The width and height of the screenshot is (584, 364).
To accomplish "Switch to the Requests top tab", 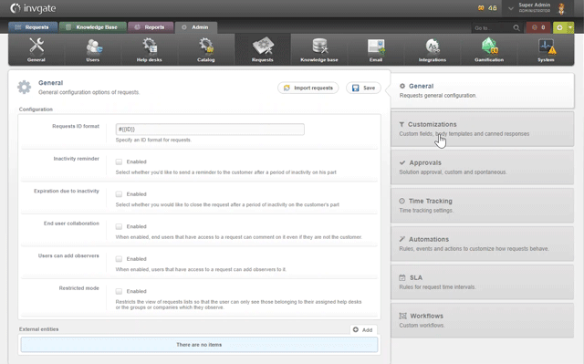I will click(x=33, y=27).
